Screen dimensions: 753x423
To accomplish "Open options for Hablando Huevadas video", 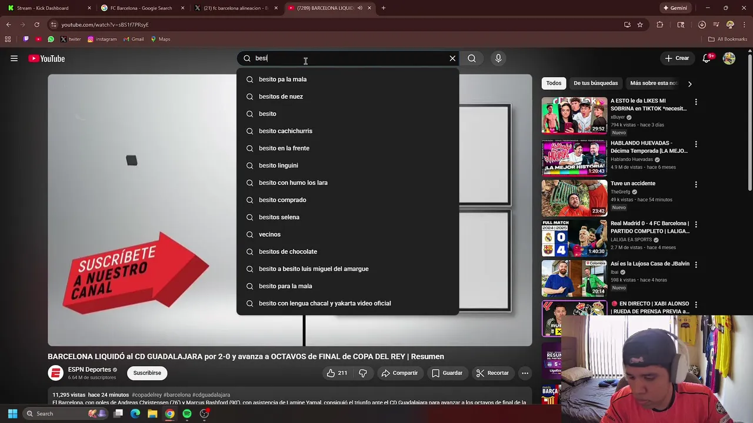I will (696, 144).
